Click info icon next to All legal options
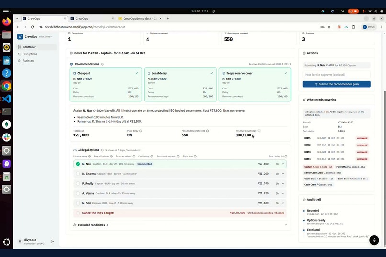The width and height of the screenshot is (386, 257). 102,150
